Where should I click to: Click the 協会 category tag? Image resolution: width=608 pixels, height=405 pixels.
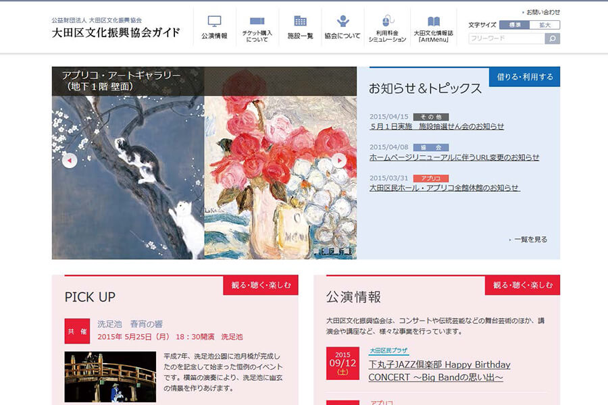(x=431, y=147)
